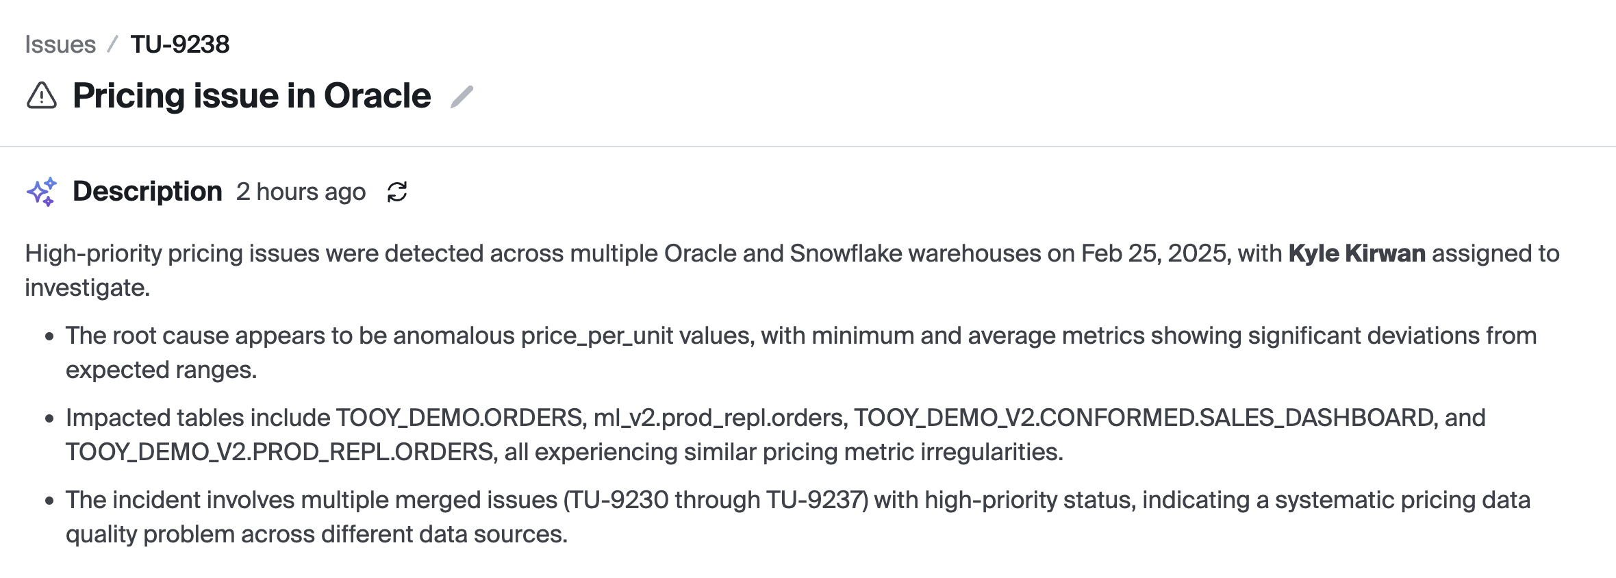Click the TOOY_DEMO_V2.CONFORMED.SALES_DASHBOARD table name
This screenshot has width=1616, height=578.
click(1144, 418)
